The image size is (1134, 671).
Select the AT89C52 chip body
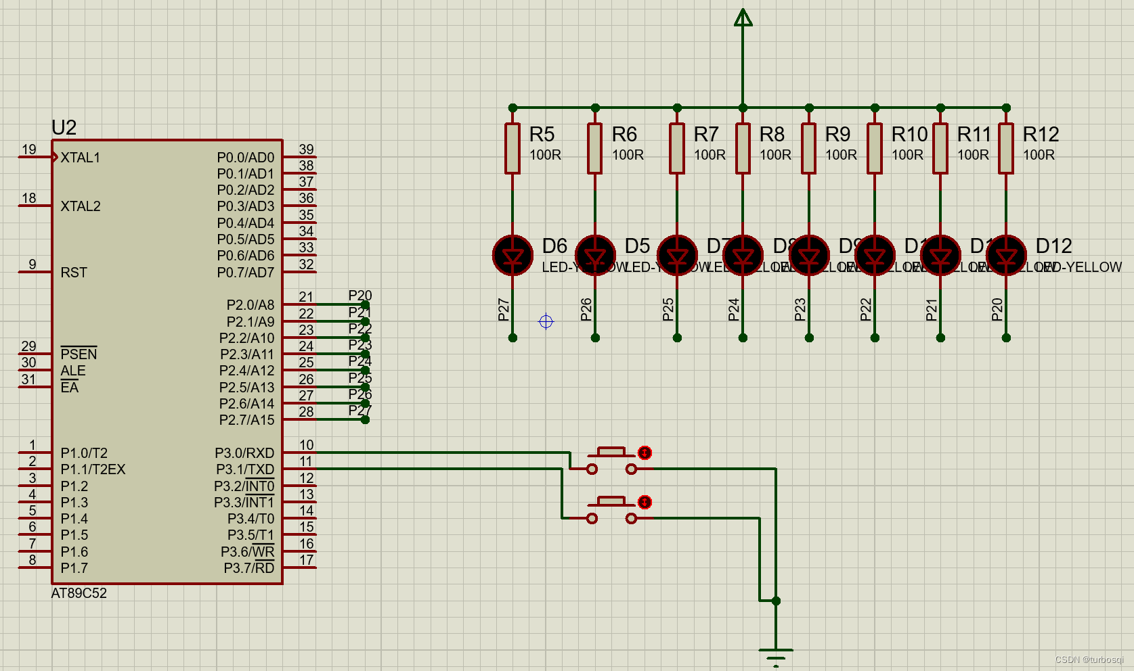(x=167, y=362)
